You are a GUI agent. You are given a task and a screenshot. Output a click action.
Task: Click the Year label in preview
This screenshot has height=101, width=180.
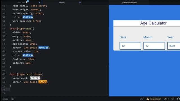(x=170, y=37)
